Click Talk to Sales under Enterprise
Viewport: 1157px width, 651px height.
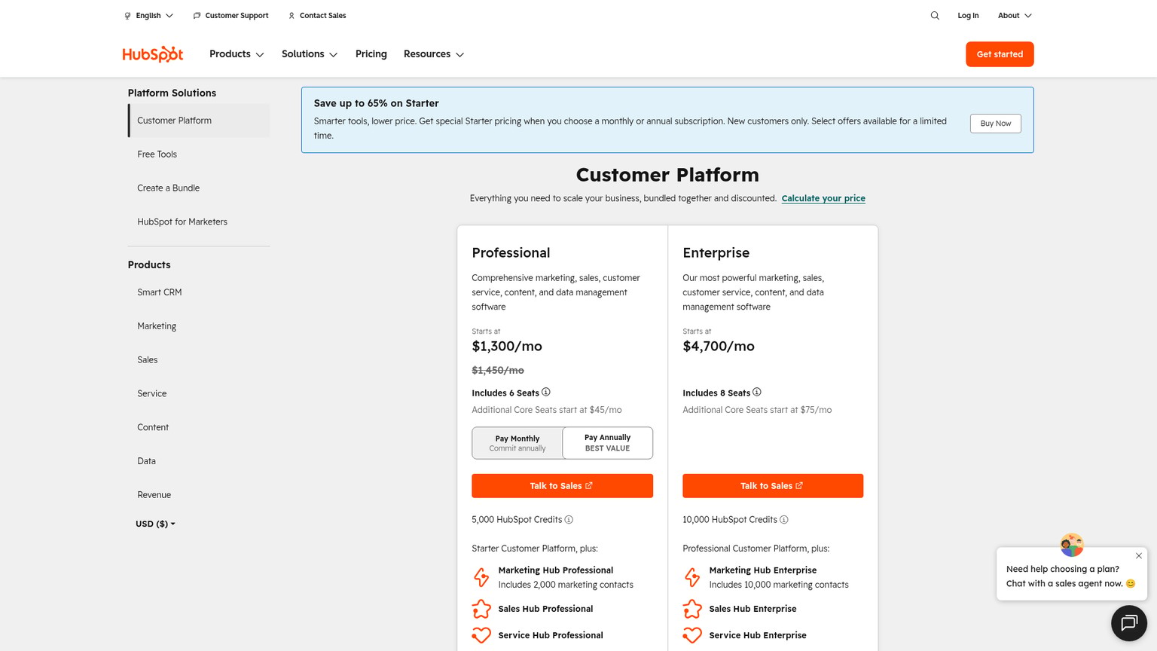tap(773, 486)
